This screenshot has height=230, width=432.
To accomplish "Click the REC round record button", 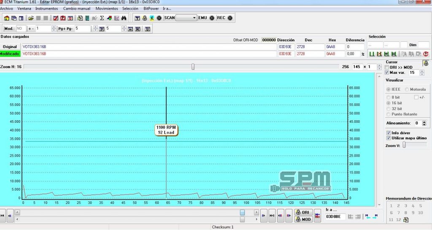I will 230,18.
